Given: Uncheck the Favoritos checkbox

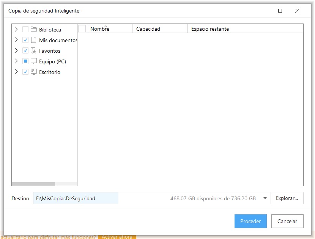Looking at the screenshot, I should 25,51.
